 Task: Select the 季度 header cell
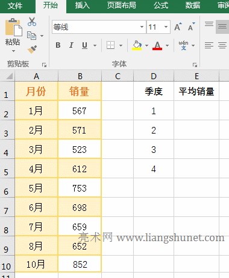coord(154,91)
